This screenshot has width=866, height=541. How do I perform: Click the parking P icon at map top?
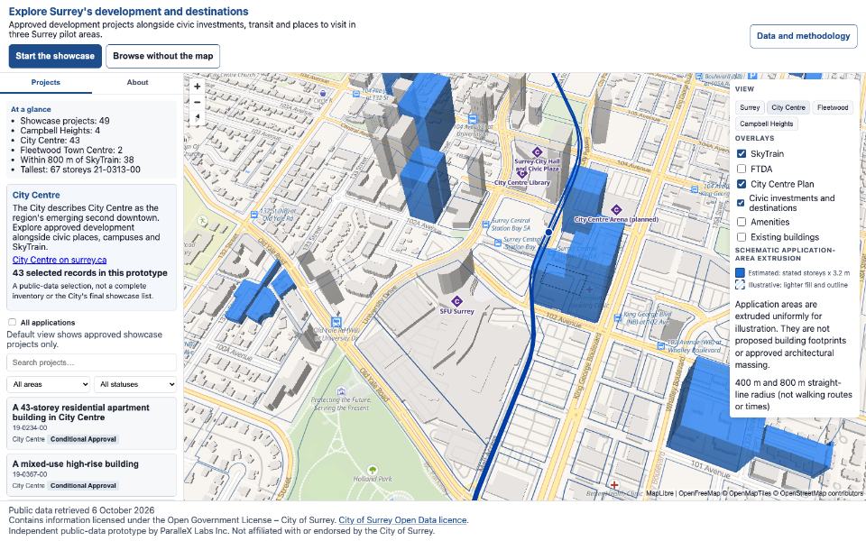[x=751, y=75]
